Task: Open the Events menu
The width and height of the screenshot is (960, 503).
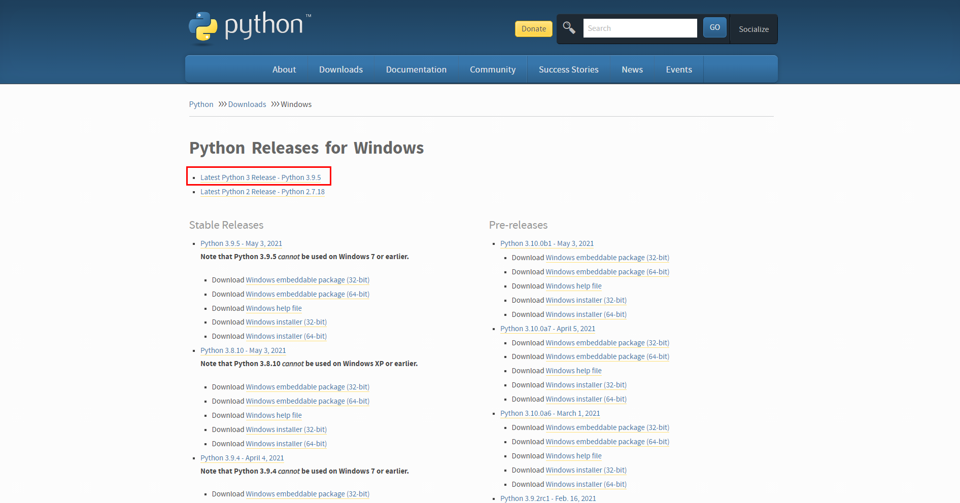Action: click(679, 69)
